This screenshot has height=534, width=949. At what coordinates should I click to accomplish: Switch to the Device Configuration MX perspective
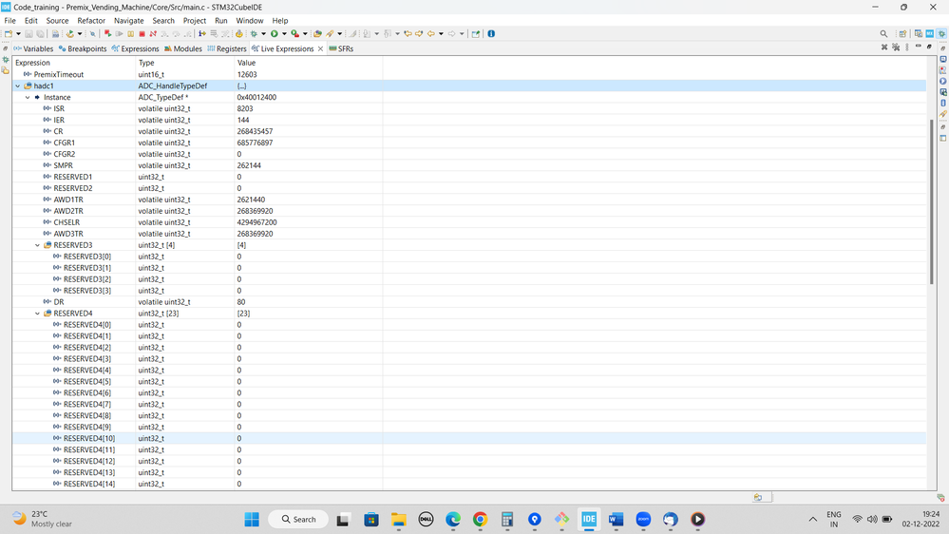[x=930, y=34]
